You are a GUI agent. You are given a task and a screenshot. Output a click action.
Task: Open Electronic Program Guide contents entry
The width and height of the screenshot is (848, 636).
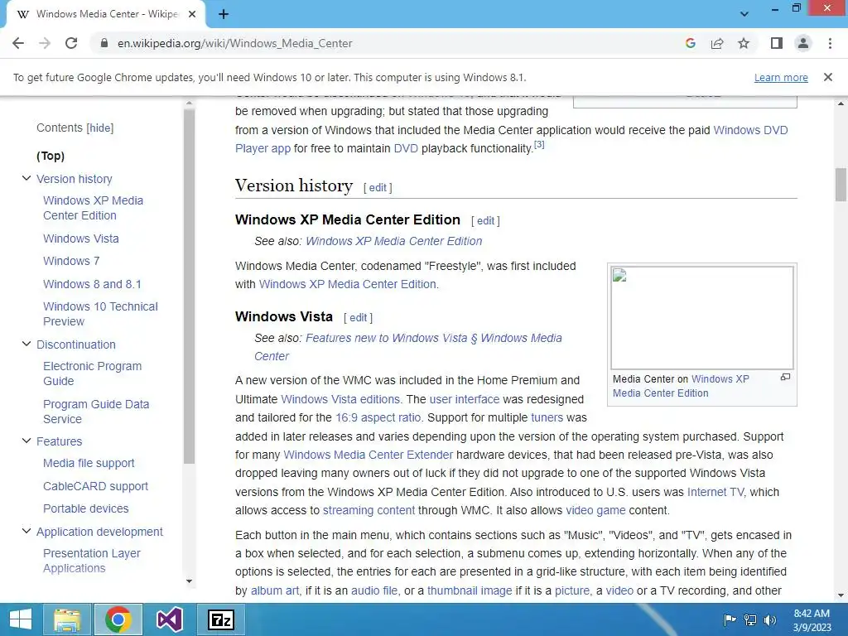92,373
